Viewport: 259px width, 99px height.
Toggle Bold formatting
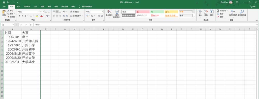pos(19,16)
